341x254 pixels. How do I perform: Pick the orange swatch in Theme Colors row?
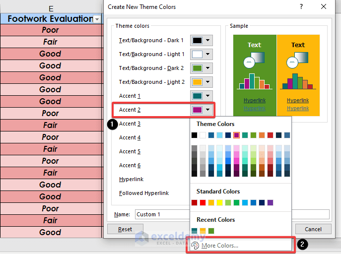coord(262,135)
